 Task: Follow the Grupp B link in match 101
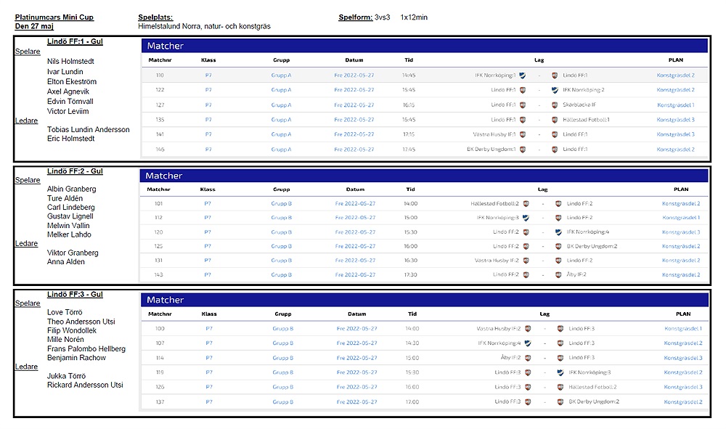[282, 204]
